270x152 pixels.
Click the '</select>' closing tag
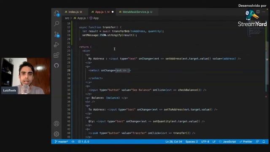pos(96,78)
